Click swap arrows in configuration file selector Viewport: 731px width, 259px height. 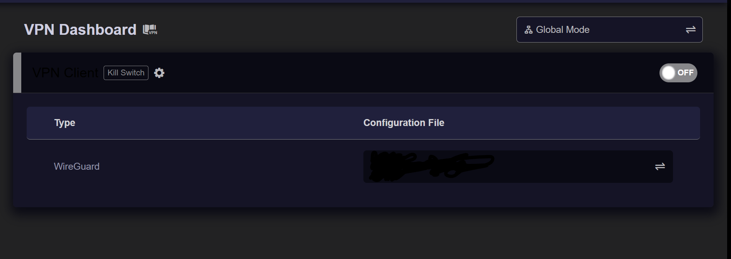point(660,166)
